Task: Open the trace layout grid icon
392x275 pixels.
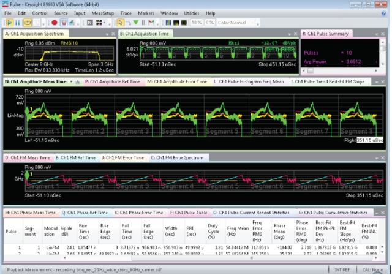Action: point(99,23)
